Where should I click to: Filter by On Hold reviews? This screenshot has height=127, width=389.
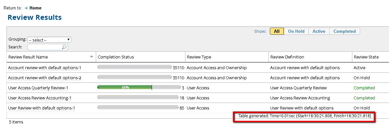click(x=296, y=31)
